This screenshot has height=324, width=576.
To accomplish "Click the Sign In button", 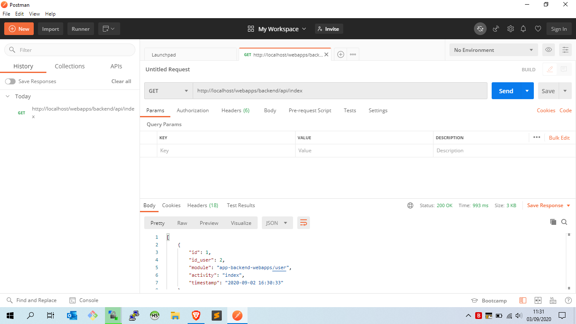I will [559, 29].
